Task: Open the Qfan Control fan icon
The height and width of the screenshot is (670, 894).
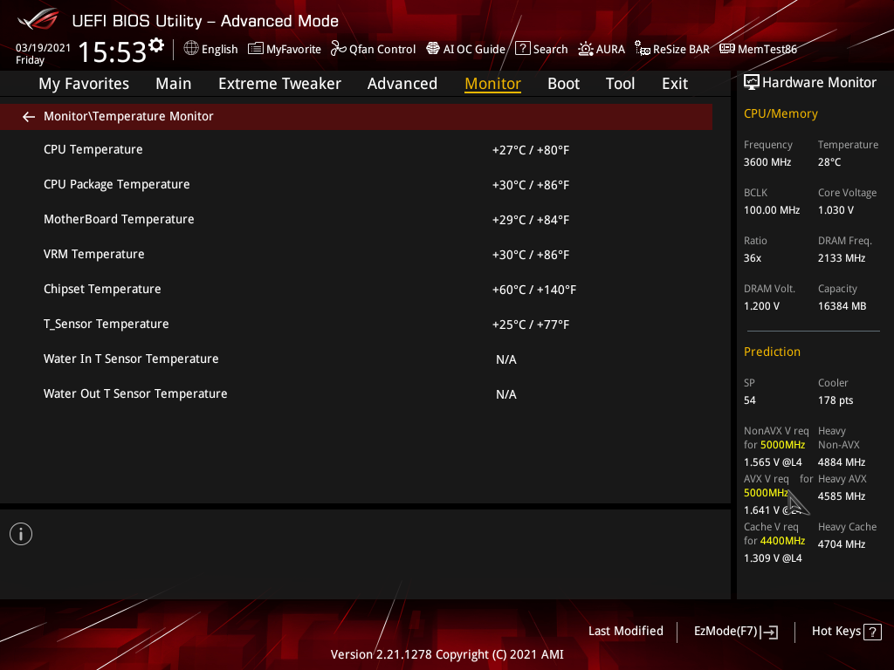Action: 339,49
